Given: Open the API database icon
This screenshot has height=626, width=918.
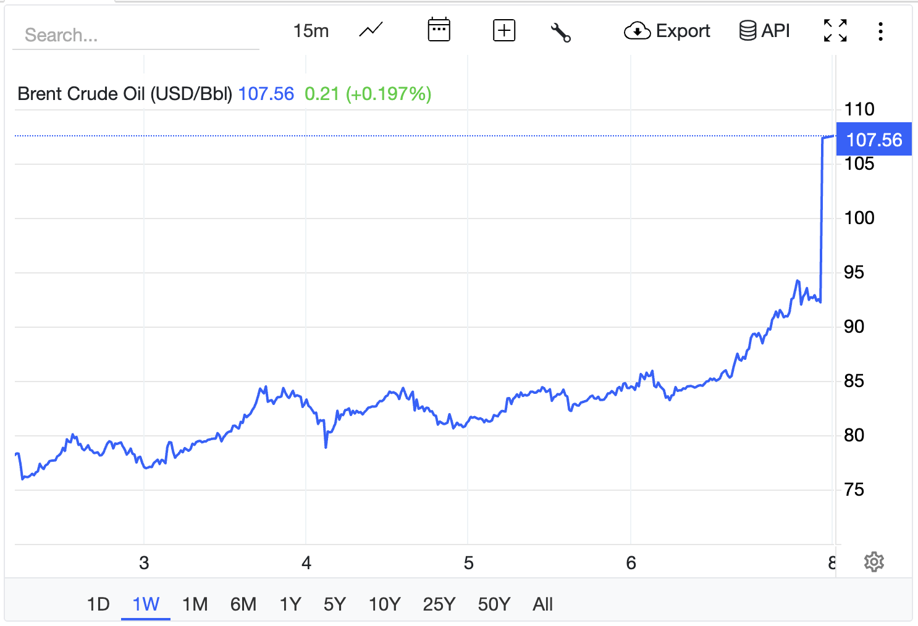Looking at the screenshot, I should tap(764, 30).
